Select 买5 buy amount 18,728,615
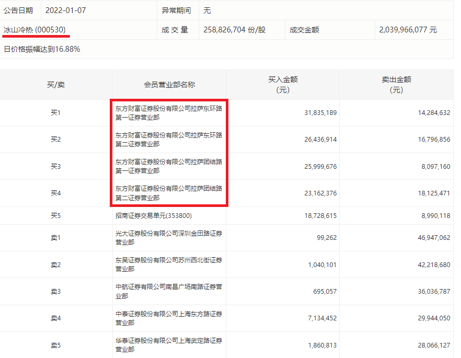 pyautogui.click(x=320, y=216)
